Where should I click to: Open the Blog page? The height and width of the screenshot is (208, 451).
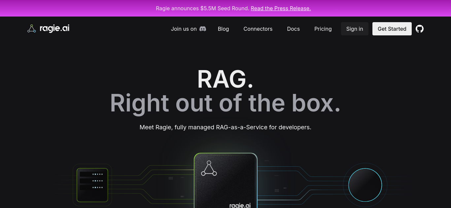click(x=223, y=29)
